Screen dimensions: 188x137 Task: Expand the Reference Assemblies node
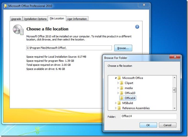click(116, 108)
